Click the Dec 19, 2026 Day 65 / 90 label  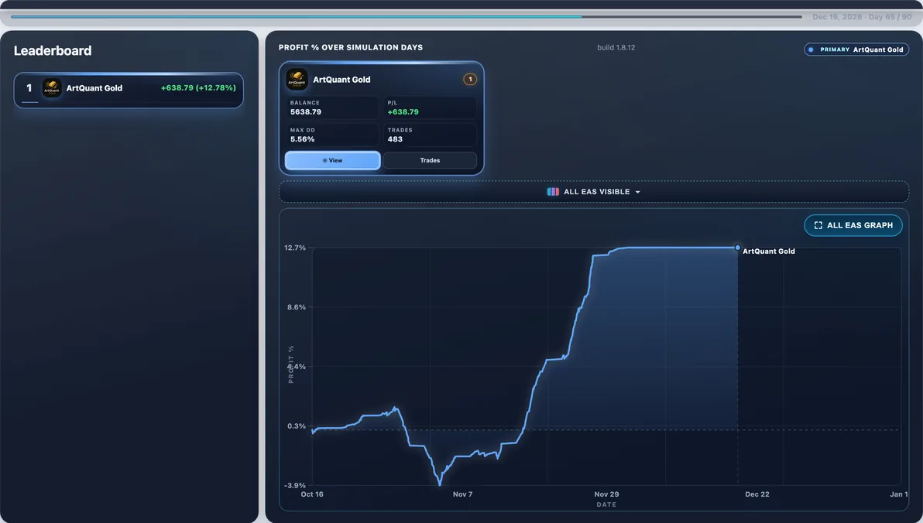pyautogui.click(x=862, y=17)
